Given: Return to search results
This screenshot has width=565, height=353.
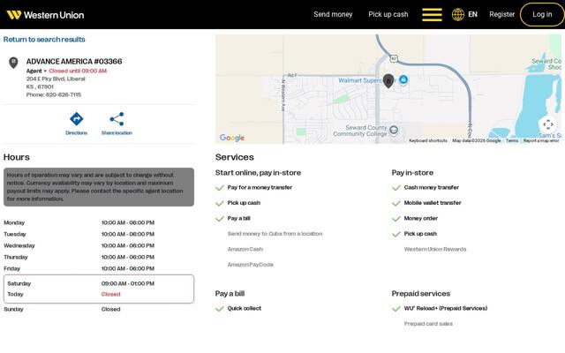Looking at the screenshot, I should click(44, 39).
